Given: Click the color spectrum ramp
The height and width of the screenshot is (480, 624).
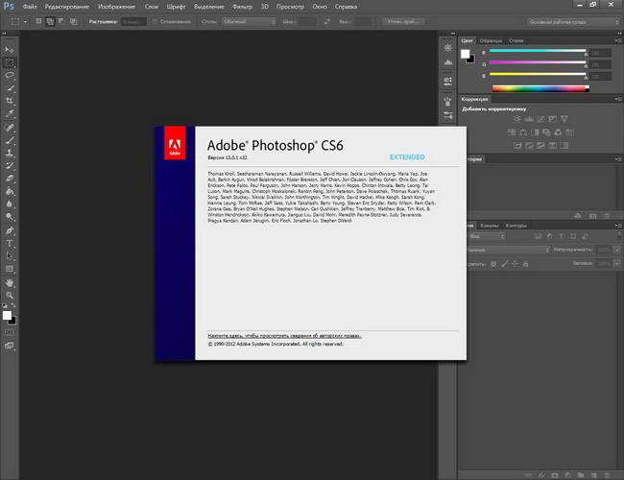Looking at the screenshot, I should click(540, 88).
